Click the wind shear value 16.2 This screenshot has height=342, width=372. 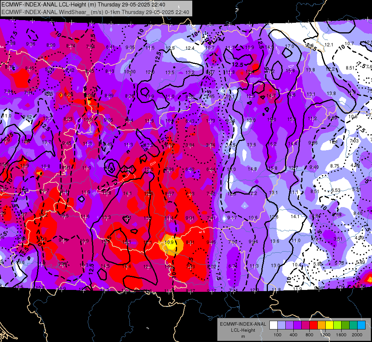272,144
